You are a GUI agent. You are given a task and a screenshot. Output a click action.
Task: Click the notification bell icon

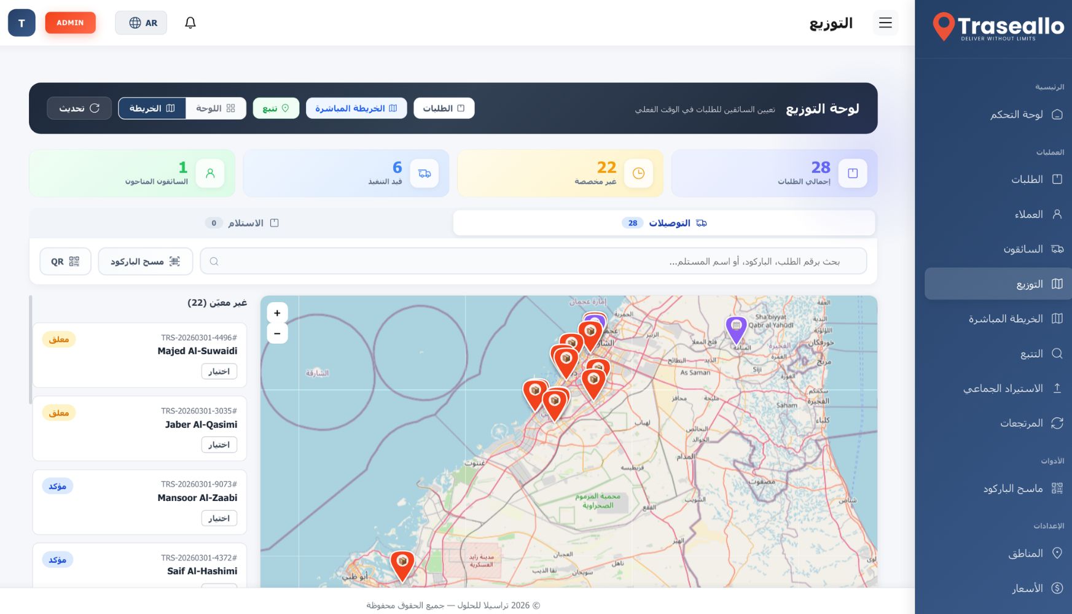[x=190, y=23]
